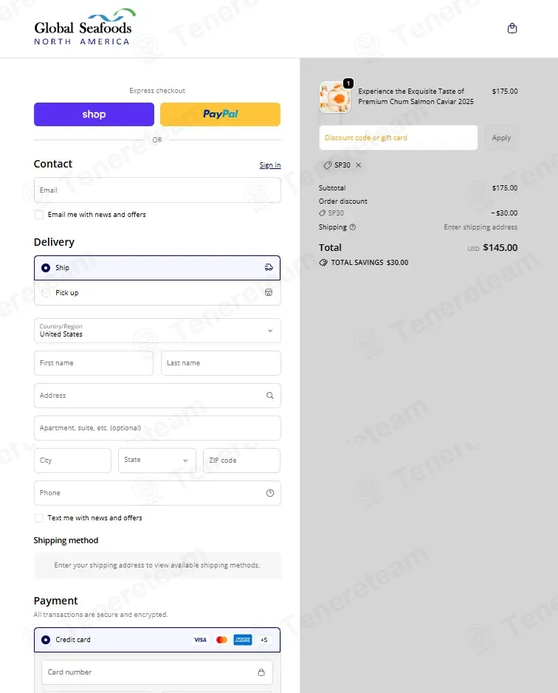Click the card number lock icon
This screenshot has width=558, height=693.
261,672
